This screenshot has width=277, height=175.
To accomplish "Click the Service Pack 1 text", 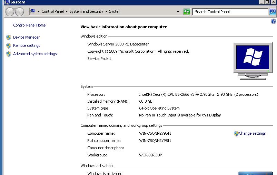I will tap(99, 59).
